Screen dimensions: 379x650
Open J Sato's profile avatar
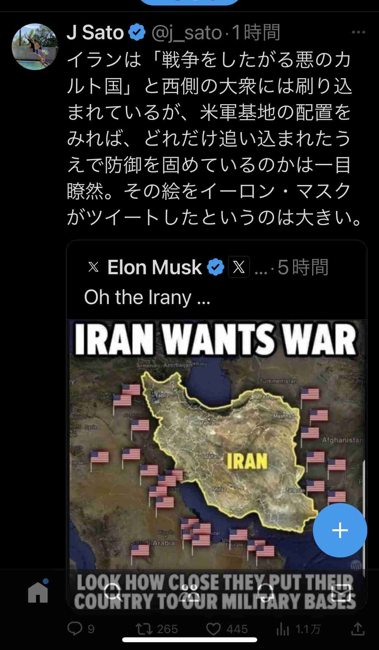pyautogui.click(x=35, y=47)
